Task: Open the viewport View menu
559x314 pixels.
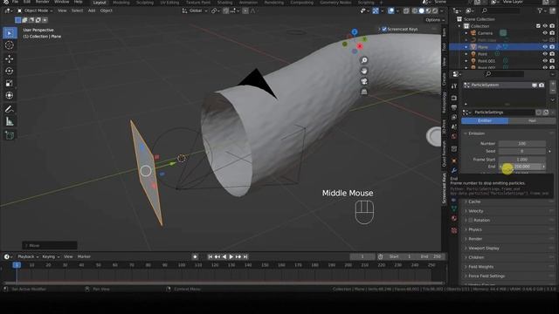Action: point(62,10)
